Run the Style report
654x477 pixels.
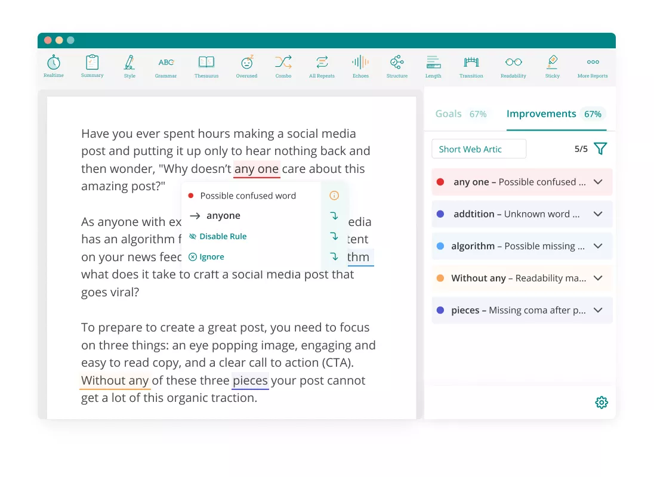pyautogui.click(x=129, y=66)
